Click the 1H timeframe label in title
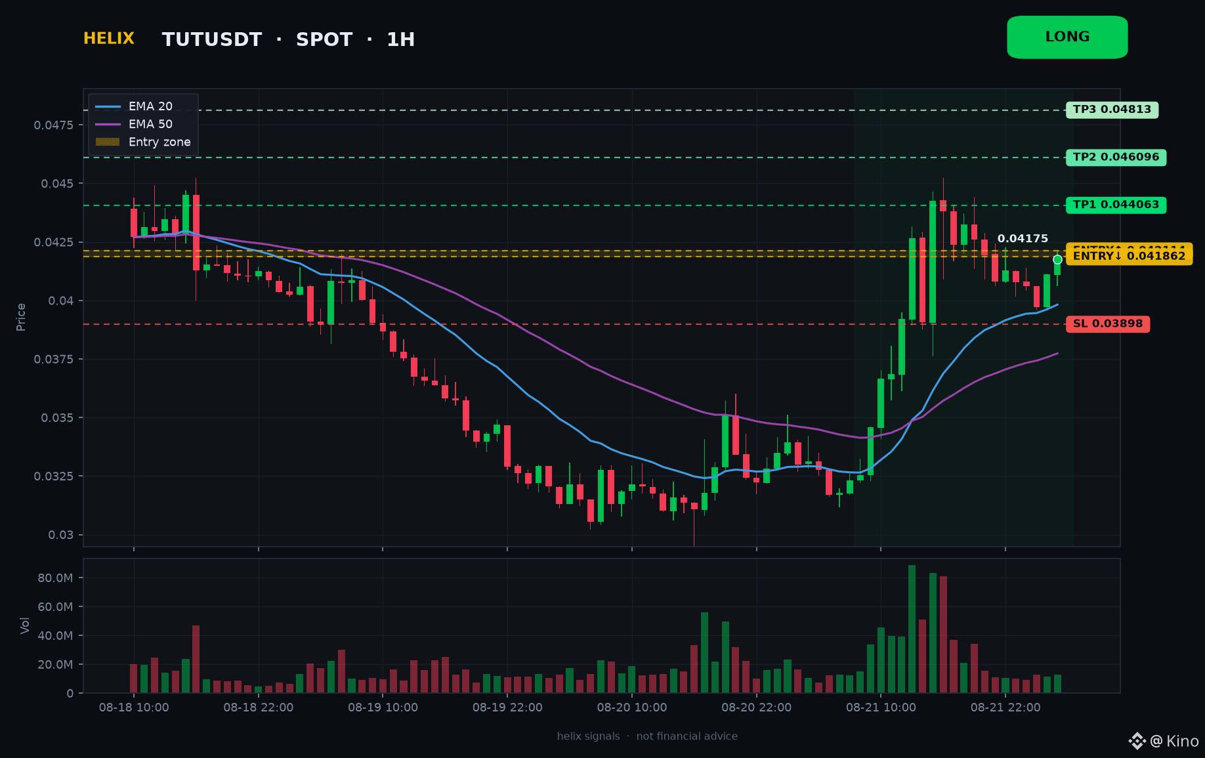 click(x=400, y=40)
